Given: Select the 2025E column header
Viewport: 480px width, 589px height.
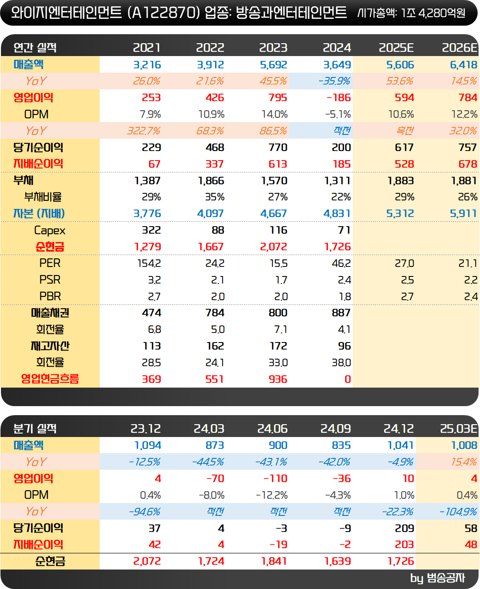Looking at the screenshot, I should pyautogui.click(x=396, y=48).
